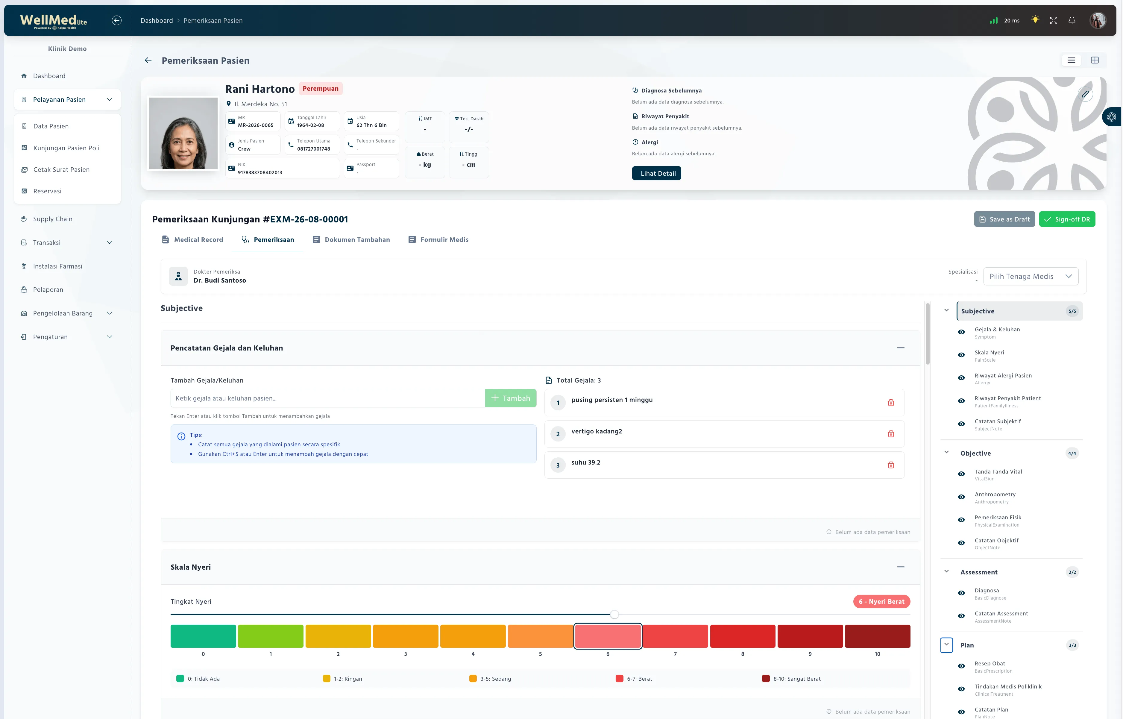Open the user profile avatar menu
The height and width of the screenshot is (719, 1123).
pyautogui.click(x=1098, y=20)
